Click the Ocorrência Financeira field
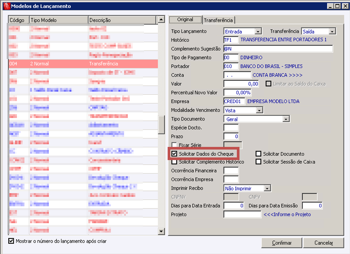Screen dimensions: 350x254 click(x=231, y=171)
